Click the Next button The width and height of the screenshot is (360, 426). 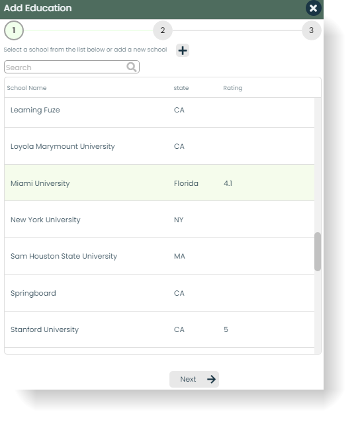[x=194, y=379]
